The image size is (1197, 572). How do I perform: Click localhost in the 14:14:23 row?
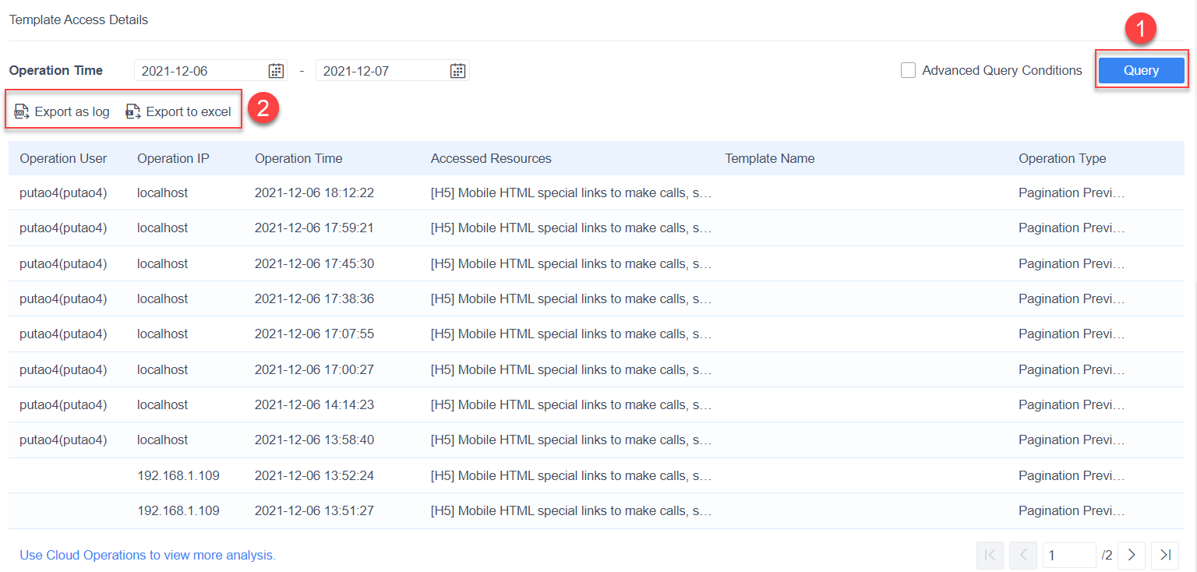click(x=162, y=404)
